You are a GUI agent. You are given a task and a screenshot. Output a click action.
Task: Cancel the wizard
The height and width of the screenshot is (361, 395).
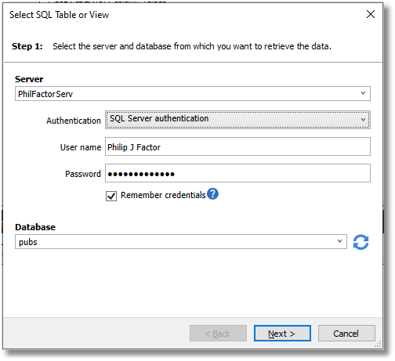346,334
